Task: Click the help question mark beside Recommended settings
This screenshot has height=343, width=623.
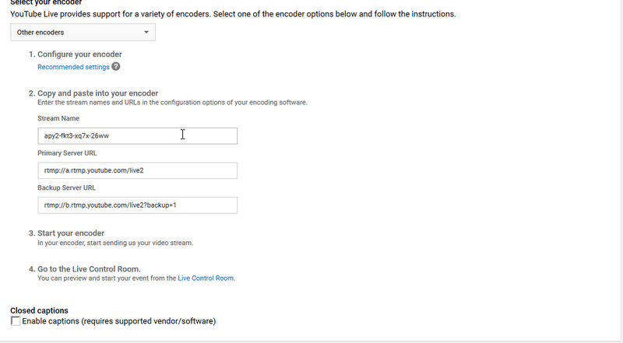Action: [115, 67]
